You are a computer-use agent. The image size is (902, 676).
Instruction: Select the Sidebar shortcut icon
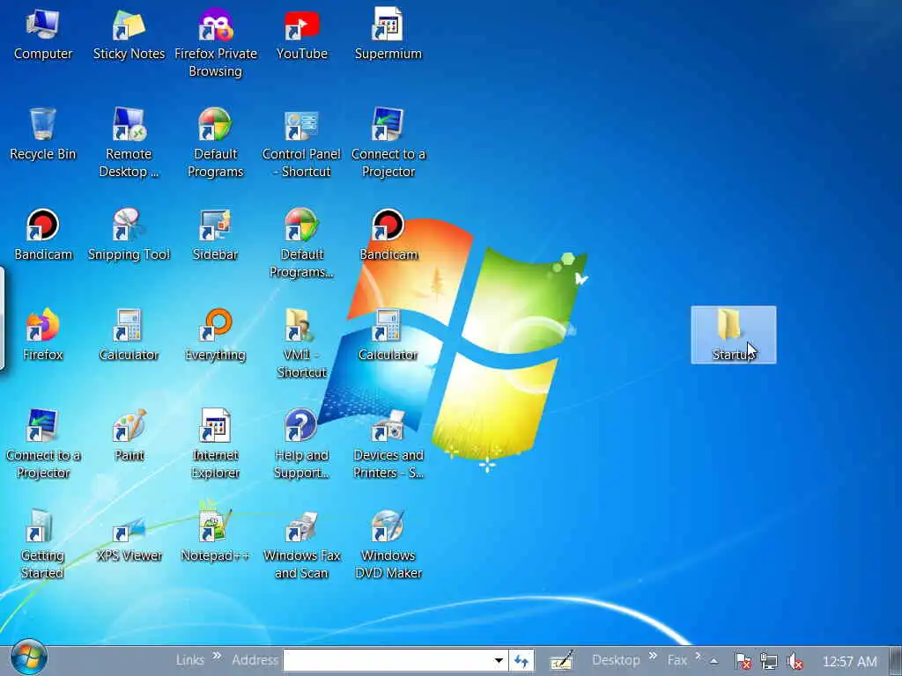coord(215,234)
